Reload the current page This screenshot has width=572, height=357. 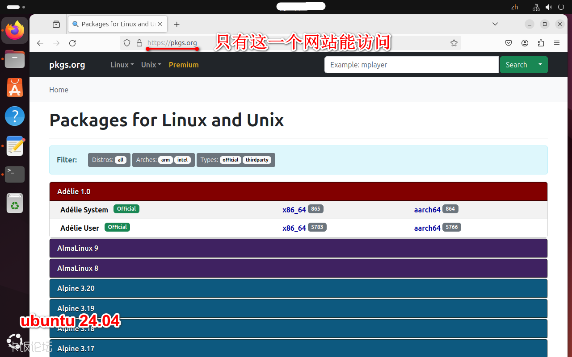click(x=72, y=43)
